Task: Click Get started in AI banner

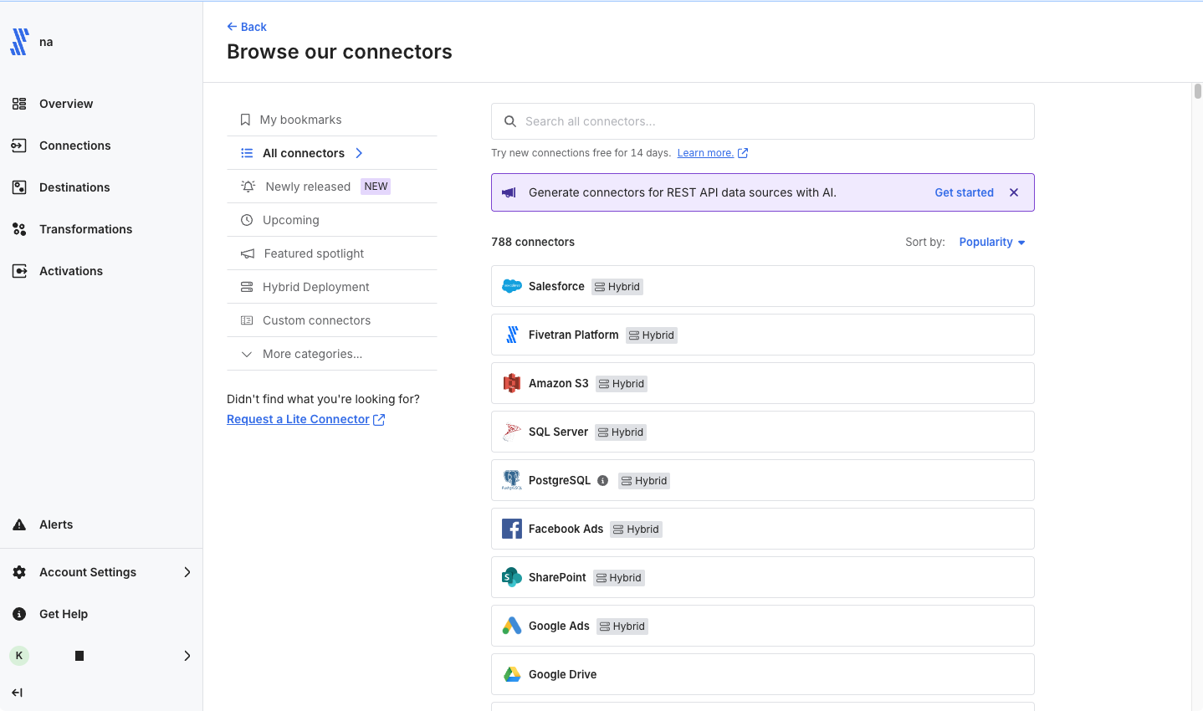Action: [964, 192]
